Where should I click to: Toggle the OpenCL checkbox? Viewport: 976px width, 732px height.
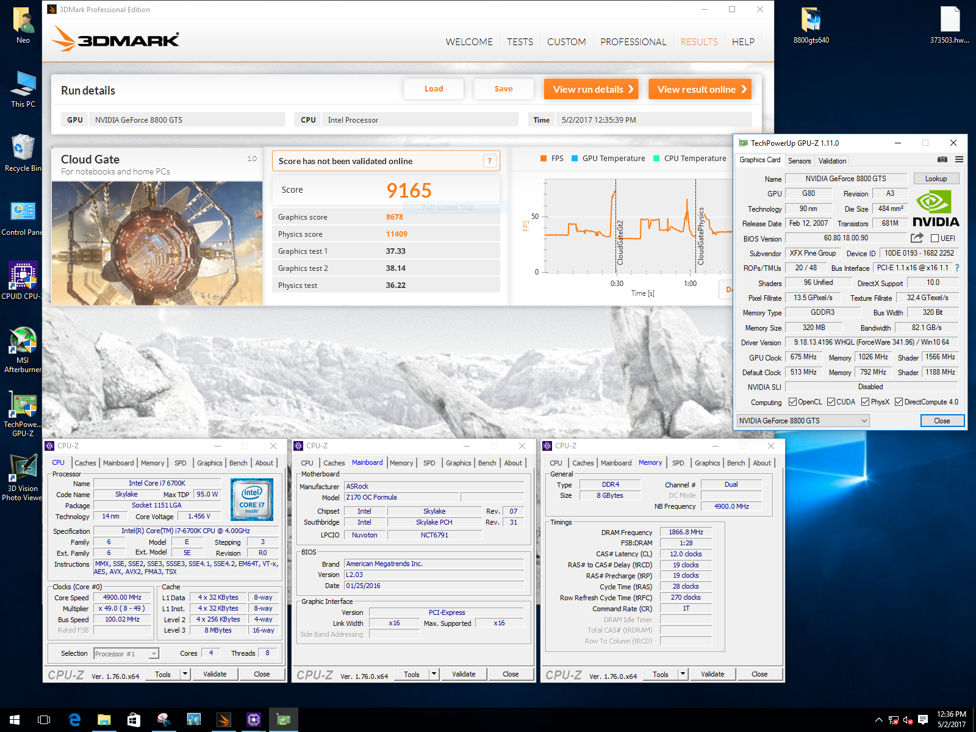pos(792,402)
